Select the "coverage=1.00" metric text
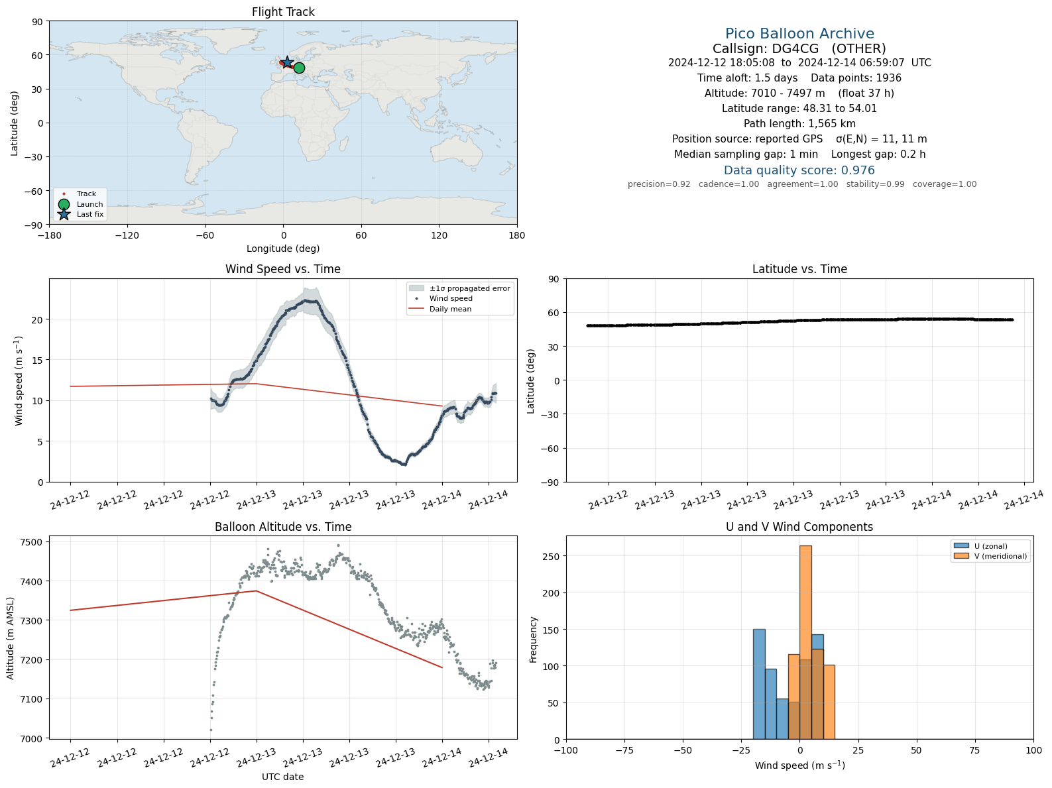 point(945,184)
